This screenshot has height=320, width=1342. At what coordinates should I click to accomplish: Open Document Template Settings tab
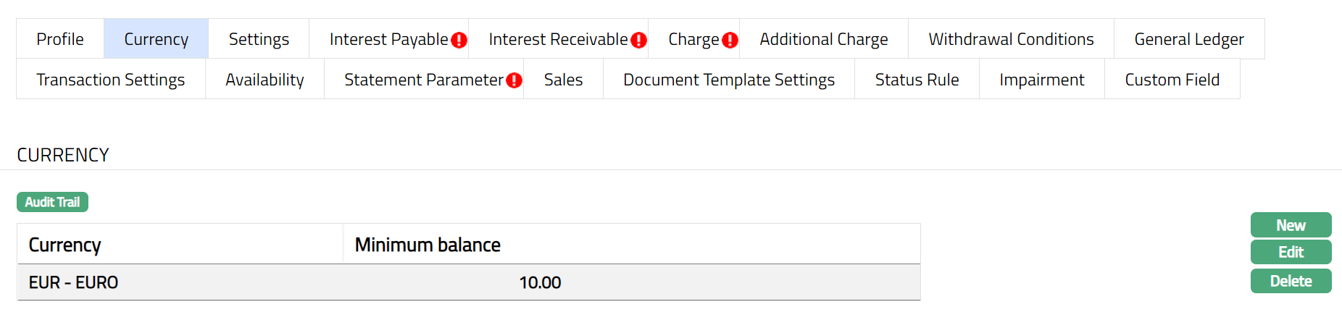728,80
